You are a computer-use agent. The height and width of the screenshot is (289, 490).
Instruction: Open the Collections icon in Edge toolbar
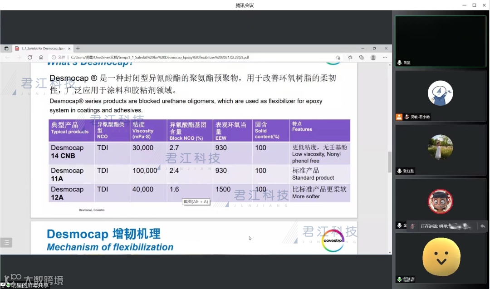tap(361, 58)
